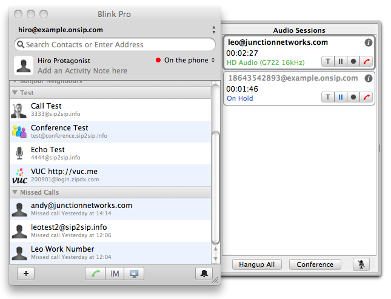Image resolution: width=391 pixels, height=299 pixels.
Task: Click the VUC logo icon
Action: [19, 176]
